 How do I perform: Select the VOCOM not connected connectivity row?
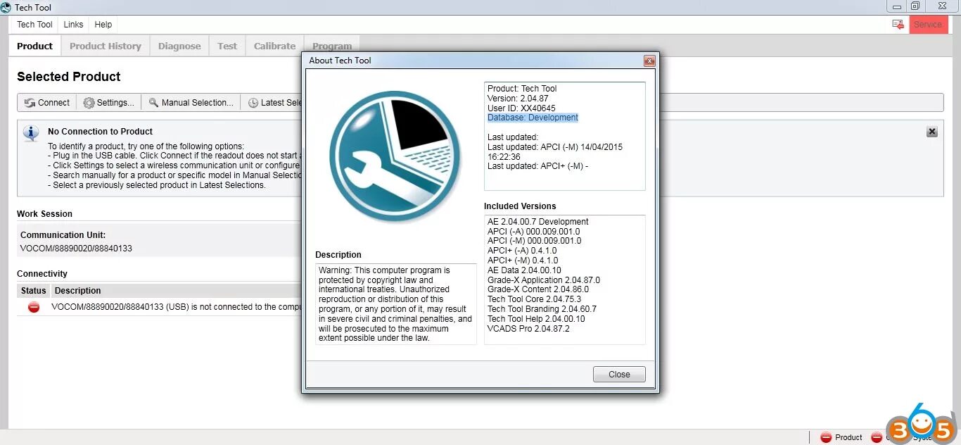tap(160, 307)
